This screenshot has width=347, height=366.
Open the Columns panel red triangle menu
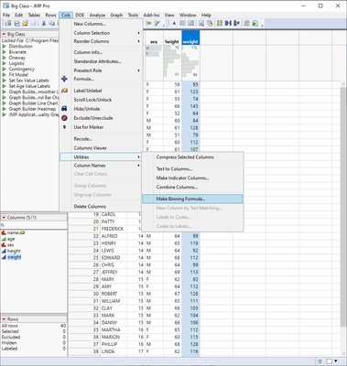[4, 218]
